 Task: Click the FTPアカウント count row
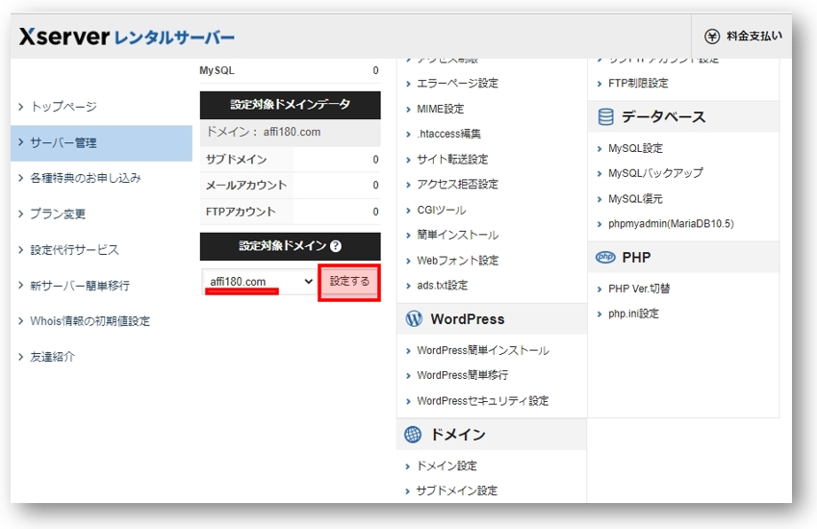(x=291, y=212)
